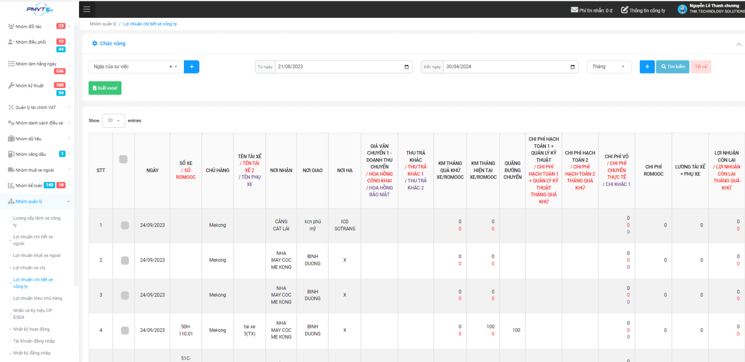
Task: Toggle the select-all checkbox in table header
Action: tap(123, 159)
